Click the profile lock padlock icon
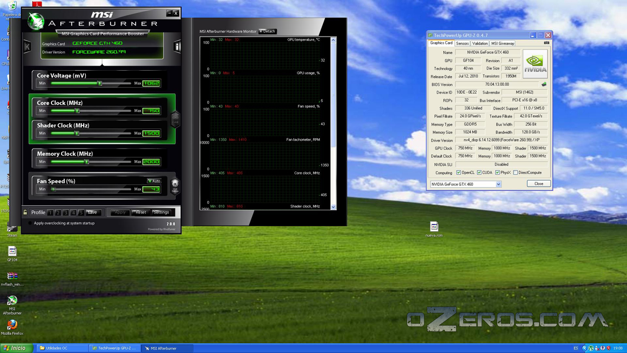Screen dimensions: 627x353 [x=25, y=212]
